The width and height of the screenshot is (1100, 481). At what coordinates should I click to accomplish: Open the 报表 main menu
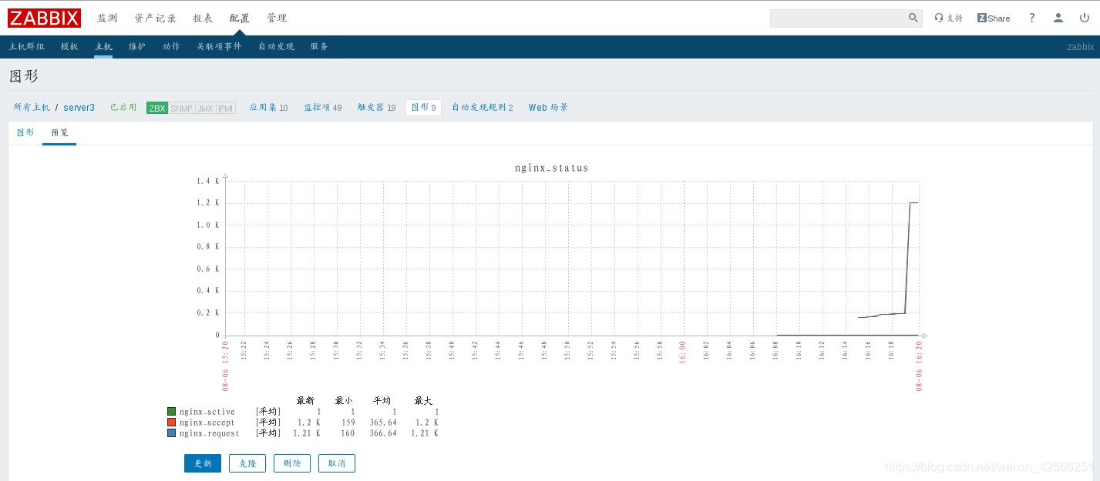click(203, 18)
